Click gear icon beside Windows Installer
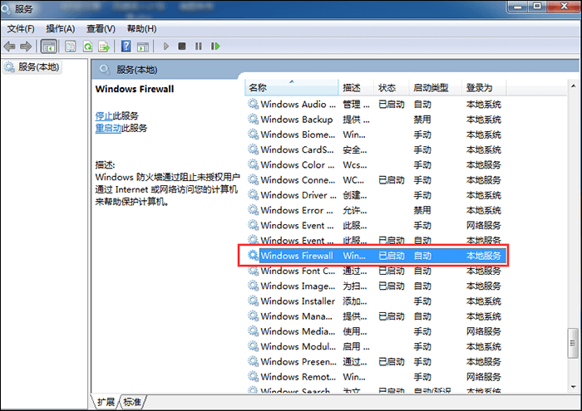 click(253, 301)
